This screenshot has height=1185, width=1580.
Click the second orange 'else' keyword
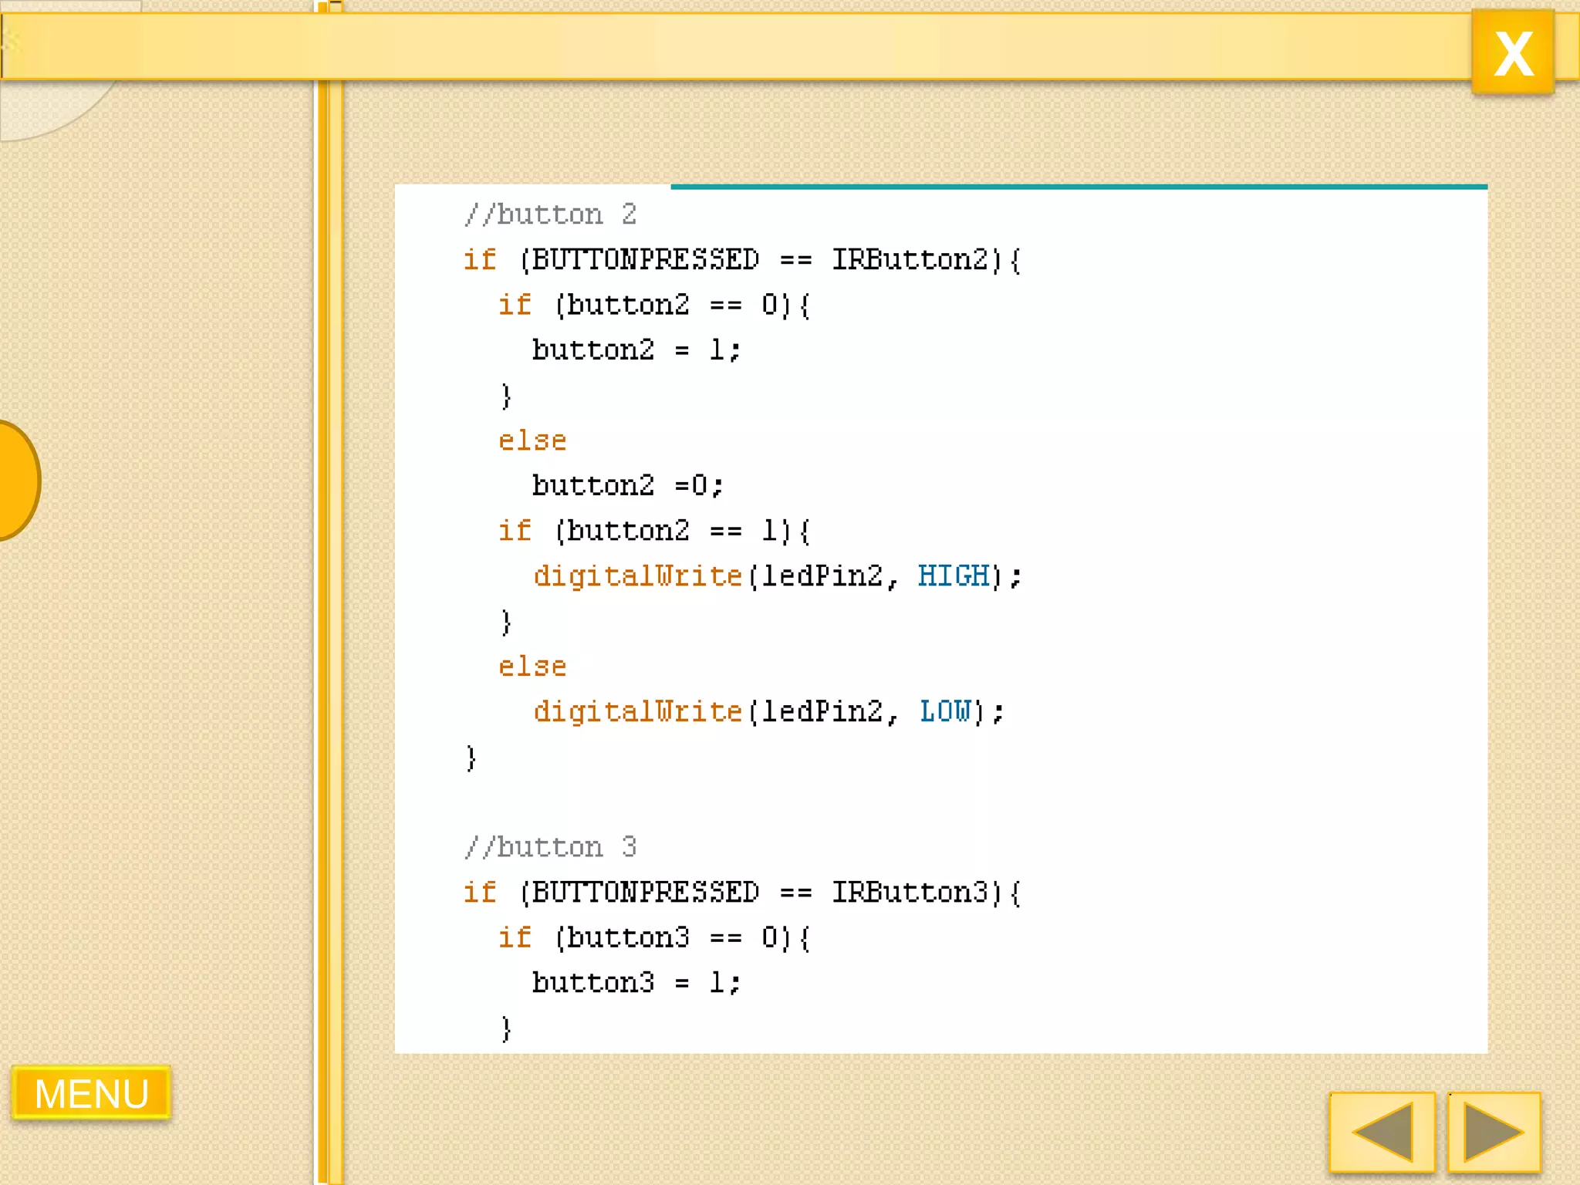(532, 667)
